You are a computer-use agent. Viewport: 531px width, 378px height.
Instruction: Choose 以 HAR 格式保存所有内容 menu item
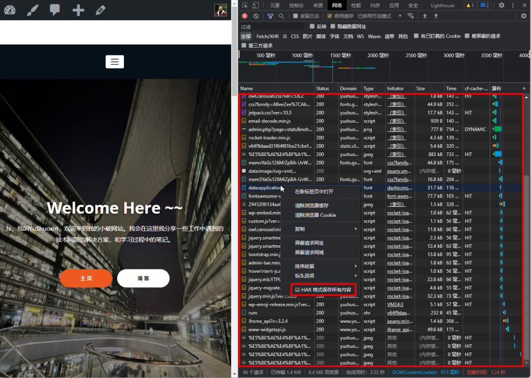[x=323, y=289]
